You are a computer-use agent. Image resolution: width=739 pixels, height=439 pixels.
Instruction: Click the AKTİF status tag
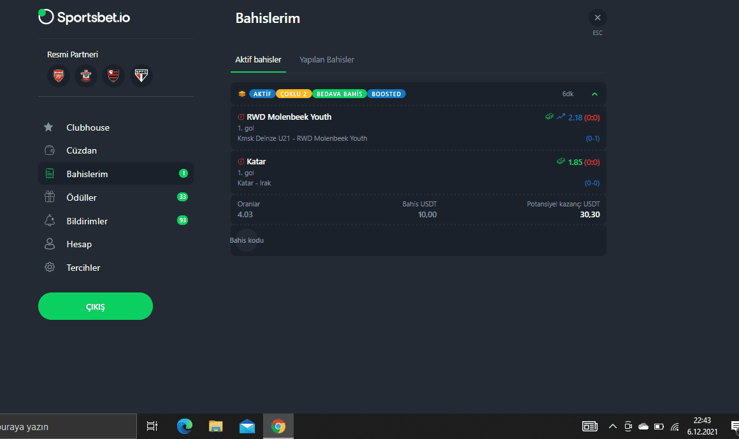(x=262, y=94)
